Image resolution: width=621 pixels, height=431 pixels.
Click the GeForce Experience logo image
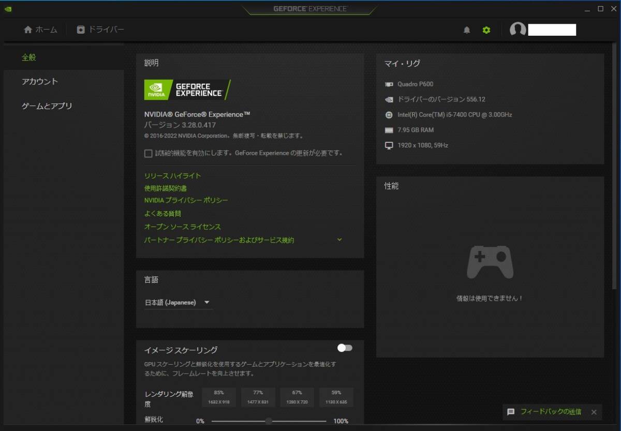[187, 90]
